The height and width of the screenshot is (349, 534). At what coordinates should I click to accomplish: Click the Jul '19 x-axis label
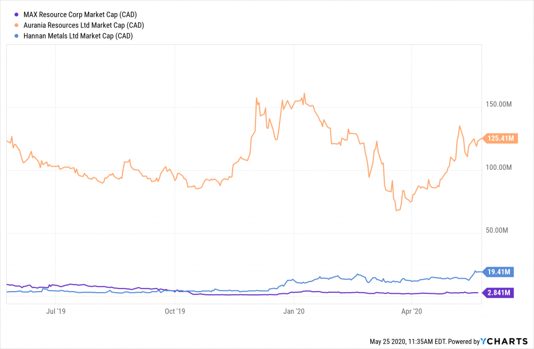(56, 311)
